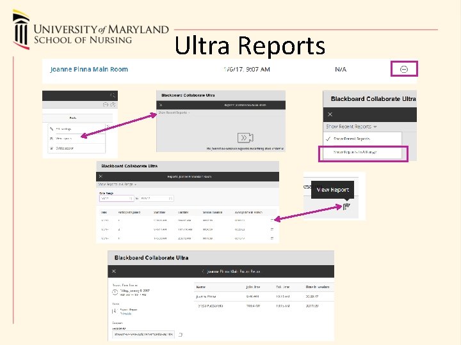Click the View Report tooltip label
The height and width of the screenshot is (345, 461).
[x=332, y=190]
